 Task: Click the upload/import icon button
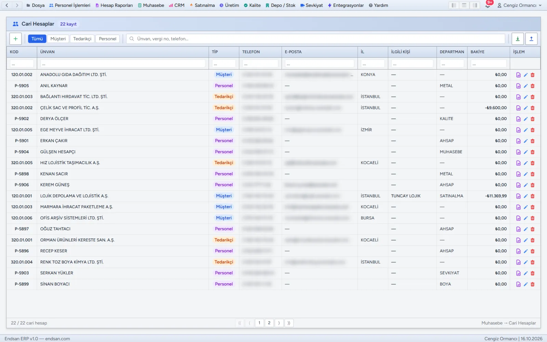pos(531,39)
